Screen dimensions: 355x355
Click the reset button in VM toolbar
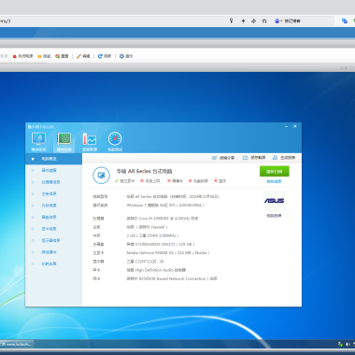[x=62, y=56]
